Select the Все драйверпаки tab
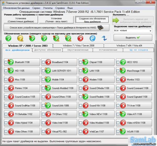The width and height of the screenshot is (157, 146). tap(18, 50)
